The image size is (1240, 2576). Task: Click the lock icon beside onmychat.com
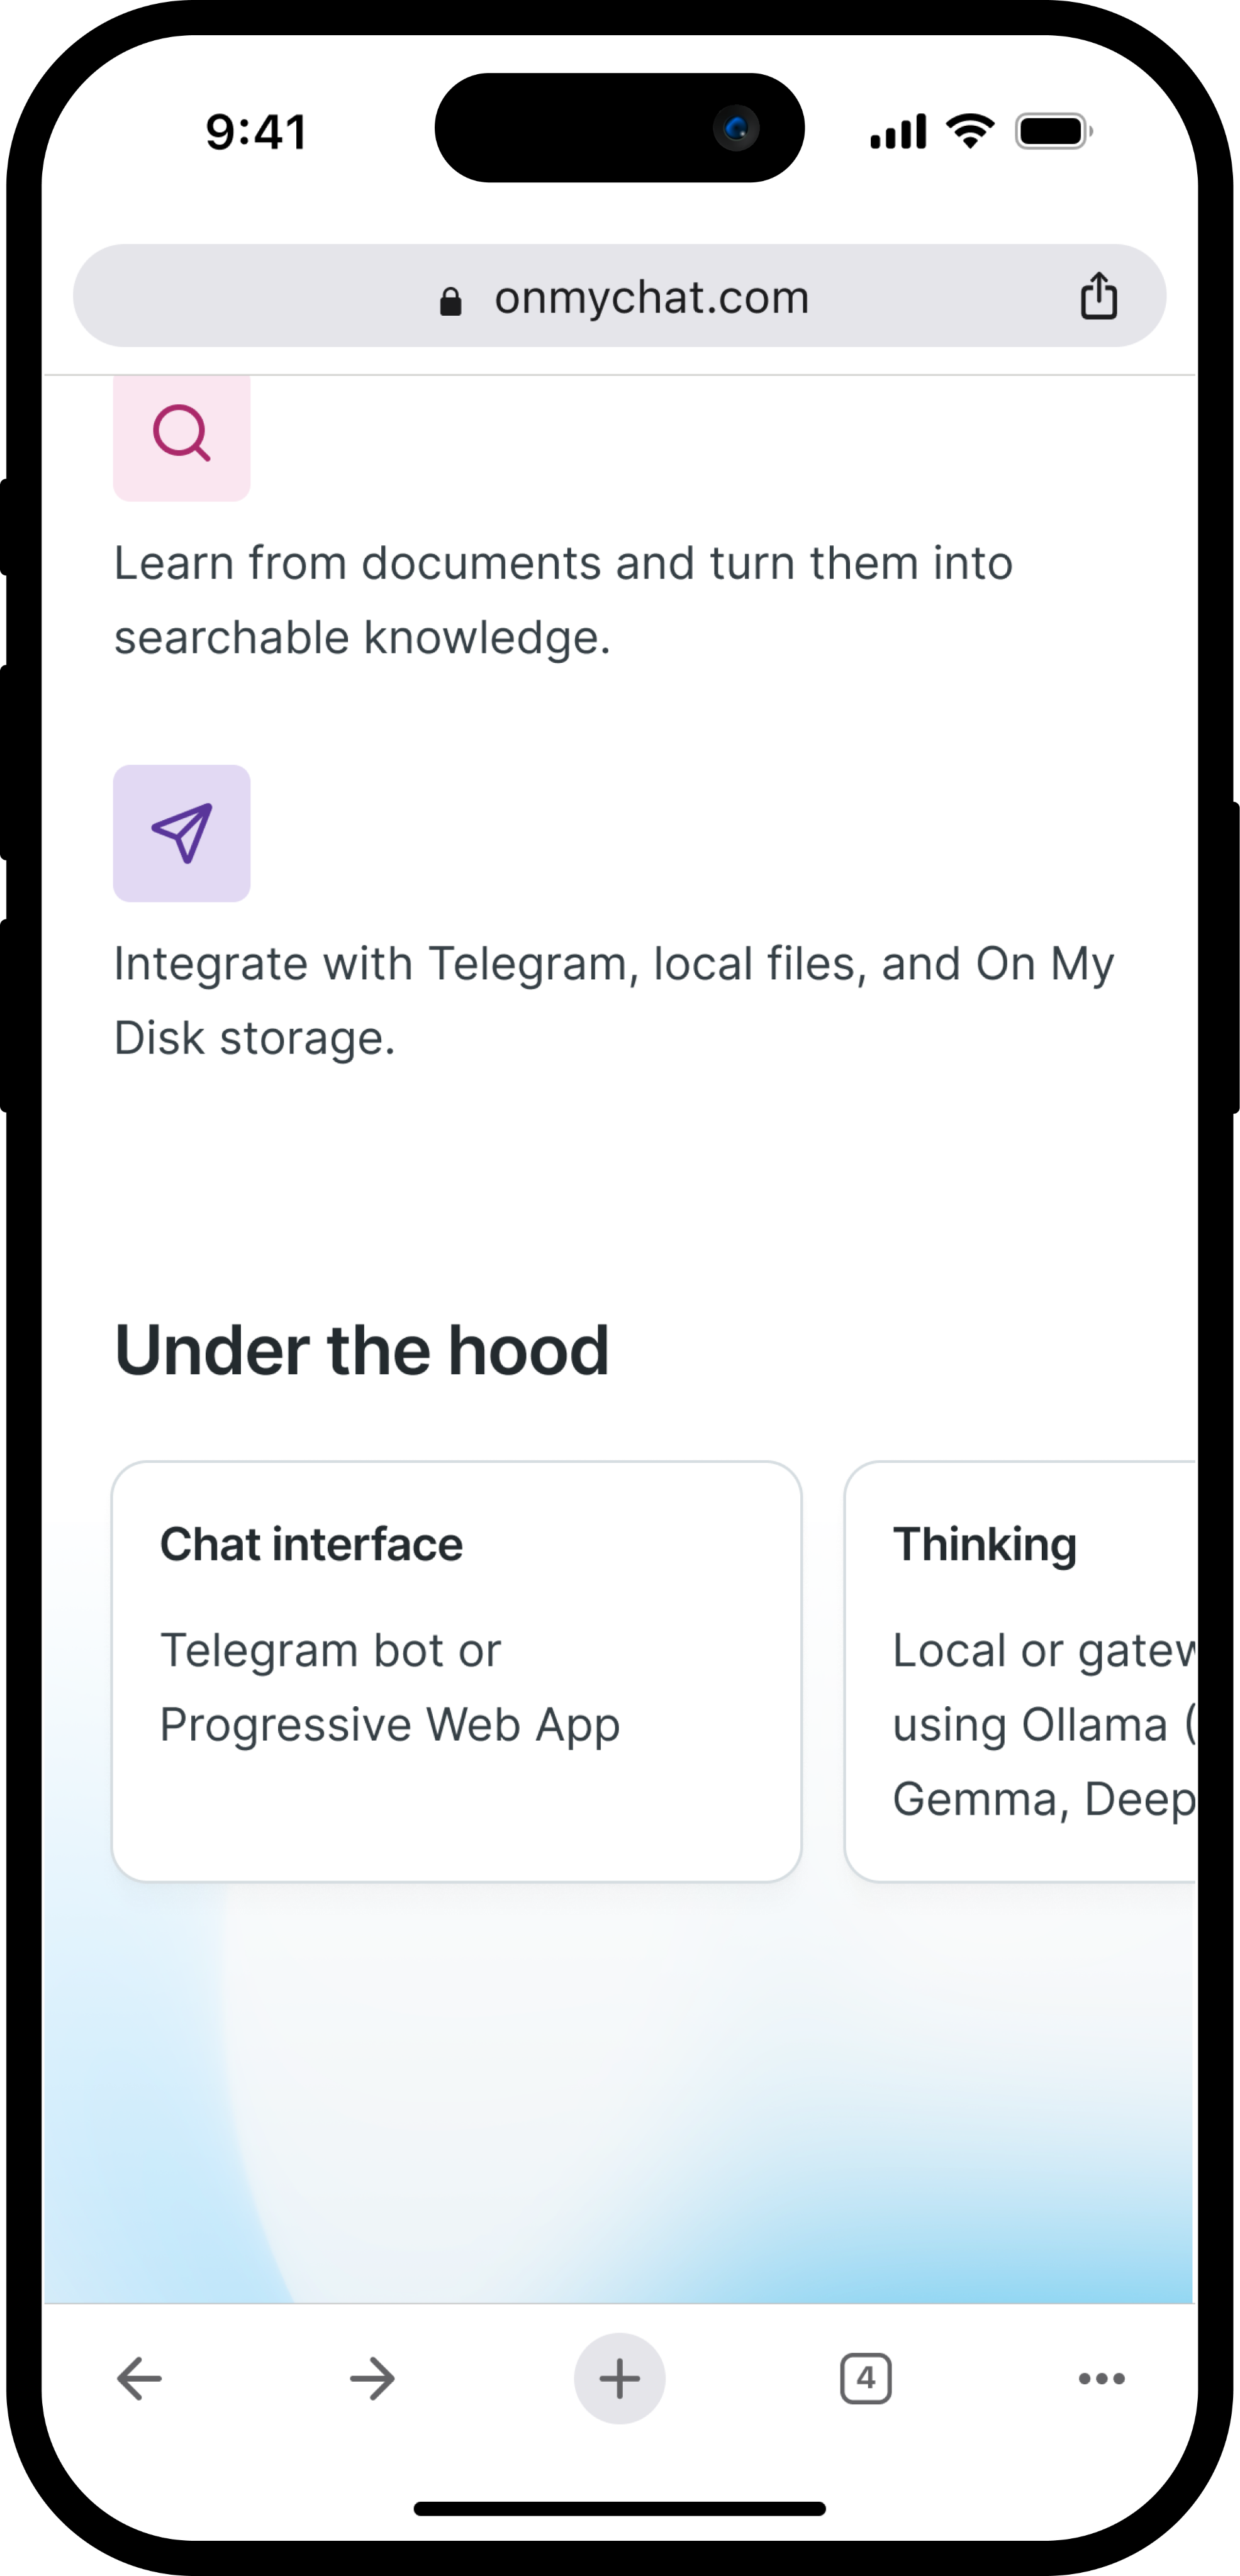pyautogui.click(x=451, y=301)
